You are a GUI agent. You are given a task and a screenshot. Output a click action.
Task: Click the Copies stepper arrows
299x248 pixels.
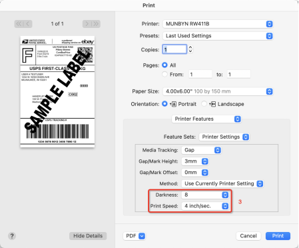point(190,49)
